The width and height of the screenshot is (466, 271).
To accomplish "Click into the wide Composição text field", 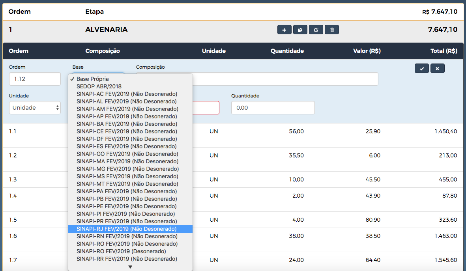I will (x=285, y=79).
